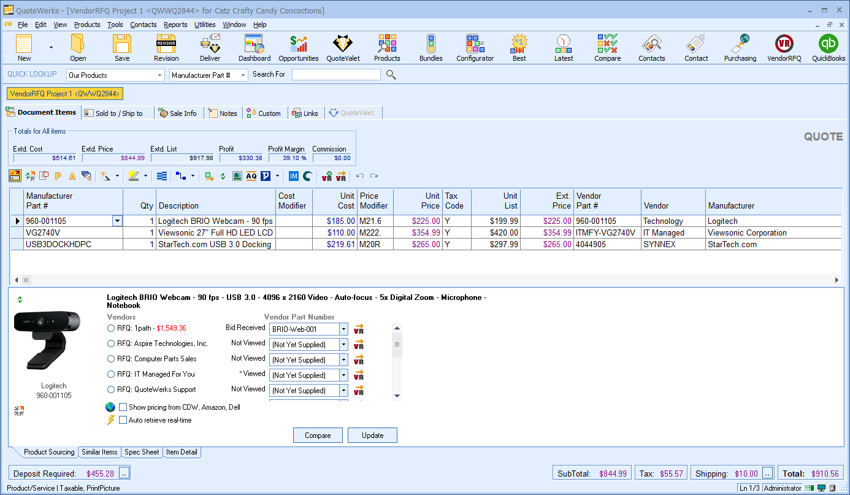This screenshot has height=495, width=850.
Task: Open the Utilities menu
Action: [205, 25]
